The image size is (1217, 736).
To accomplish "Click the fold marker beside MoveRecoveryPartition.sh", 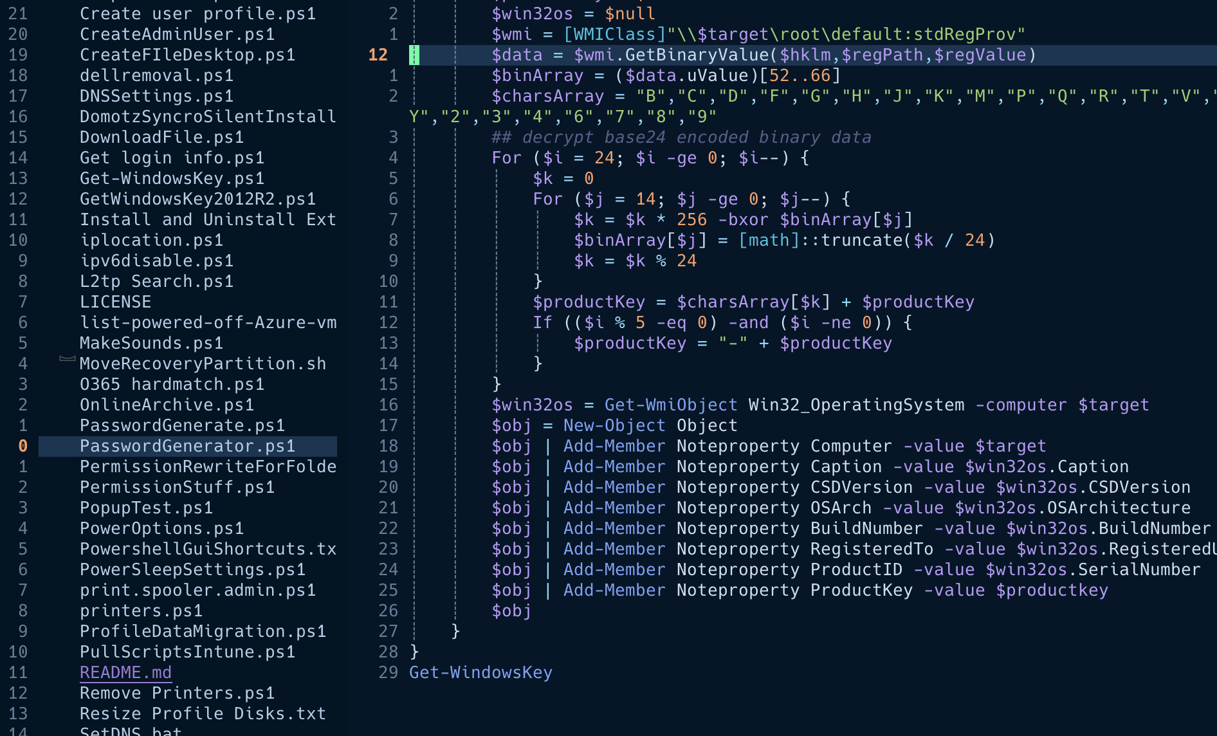I will click(x=66, y=360).
